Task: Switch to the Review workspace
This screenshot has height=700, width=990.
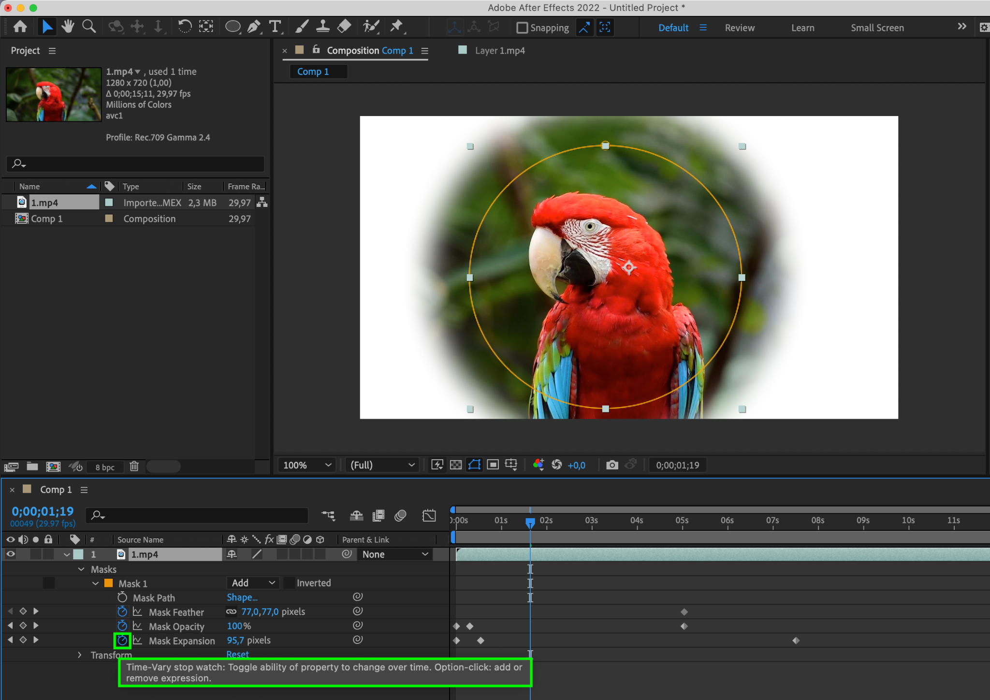Action: (739, 28)
